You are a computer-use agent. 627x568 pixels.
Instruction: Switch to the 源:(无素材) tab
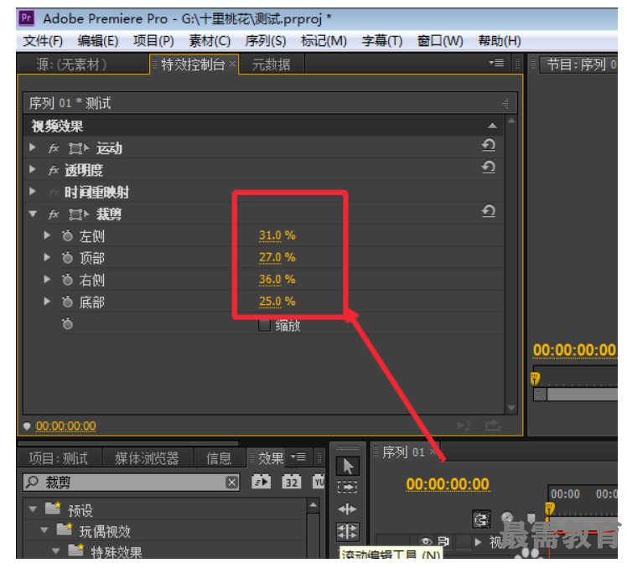click(71, 65)
